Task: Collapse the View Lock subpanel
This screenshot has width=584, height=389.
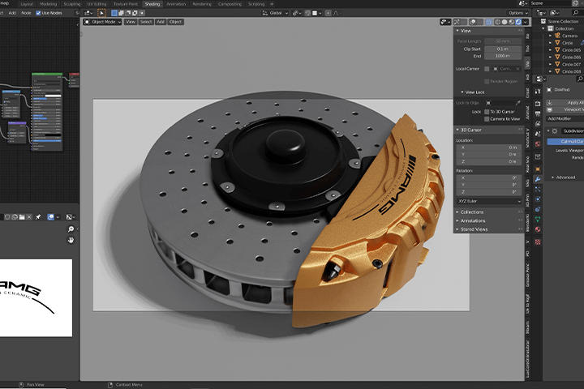Action: [x=462, y=92]
